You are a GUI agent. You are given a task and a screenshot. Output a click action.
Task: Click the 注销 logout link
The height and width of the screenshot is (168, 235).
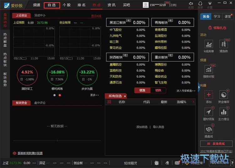point(173,5)
